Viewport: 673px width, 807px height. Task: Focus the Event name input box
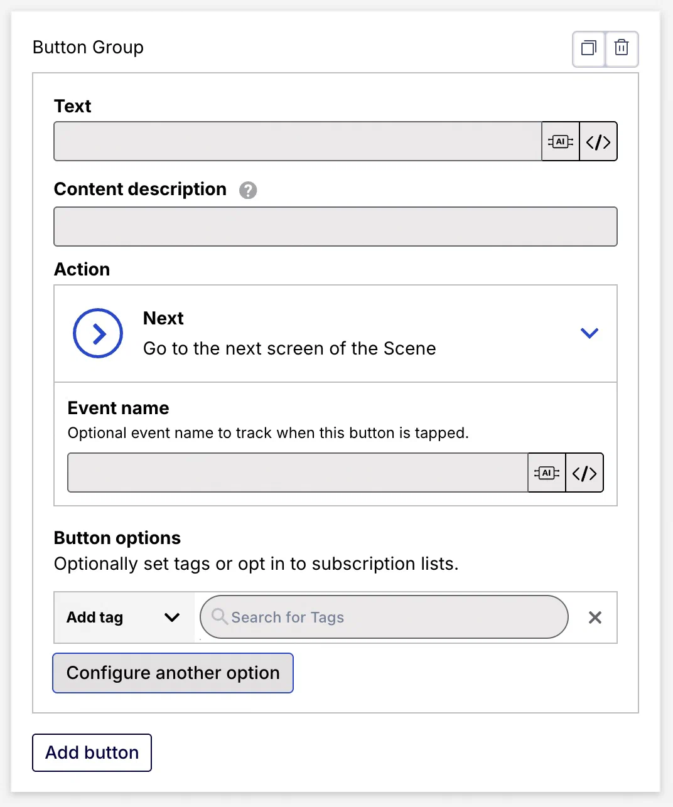(298, 473)
